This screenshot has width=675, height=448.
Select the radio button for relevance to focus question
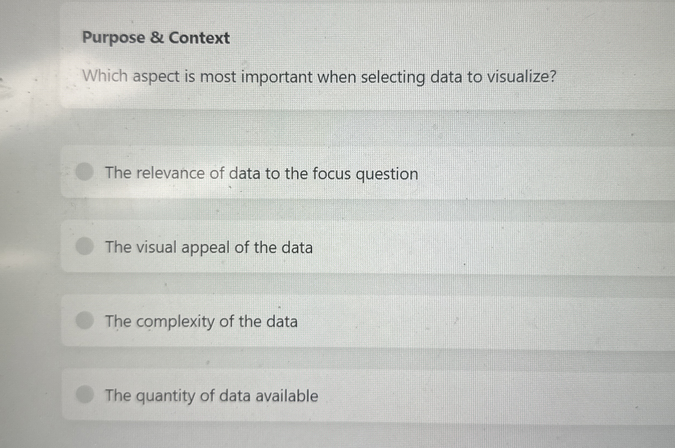84,172
